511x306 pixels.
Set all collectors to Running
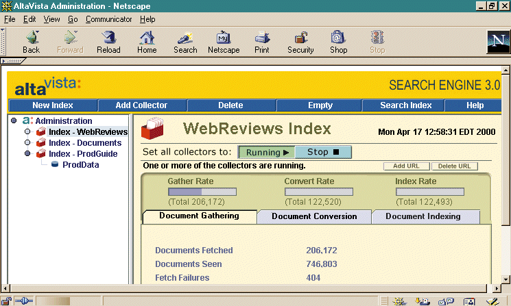tap(267, 152)
